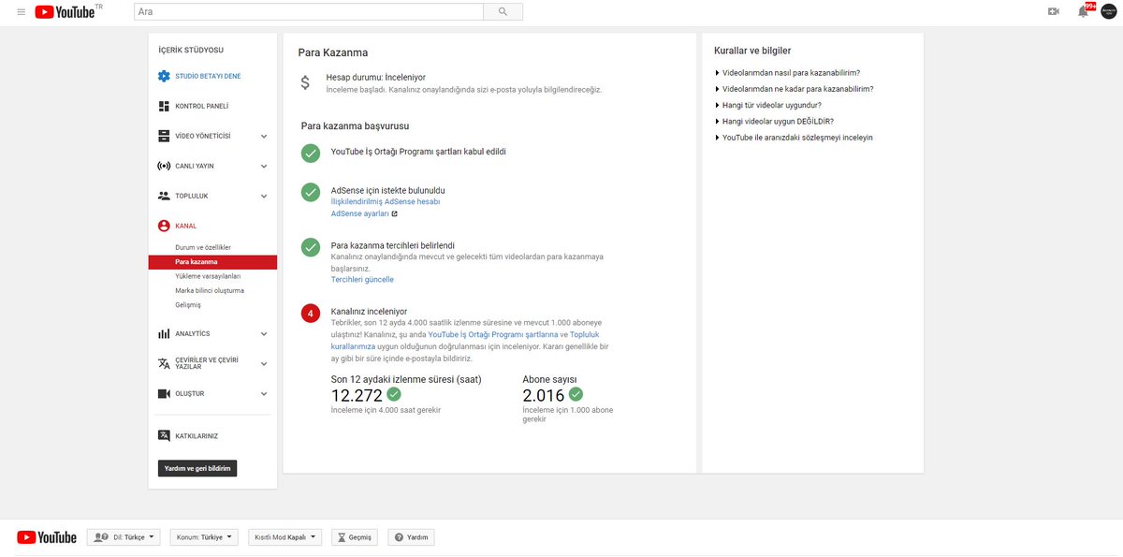Click the subscriber count green check icon
The height and width of the screenshot is (557, 1123).
click(576, 395)
